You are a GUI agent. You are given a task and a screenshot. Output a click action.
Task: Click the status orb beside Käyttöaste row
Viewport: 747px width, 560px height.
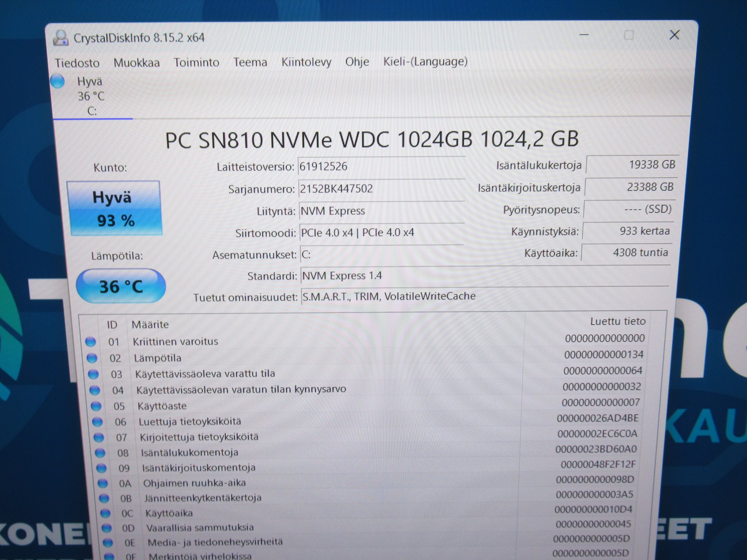pyautogui.click(x=96, y=406)
